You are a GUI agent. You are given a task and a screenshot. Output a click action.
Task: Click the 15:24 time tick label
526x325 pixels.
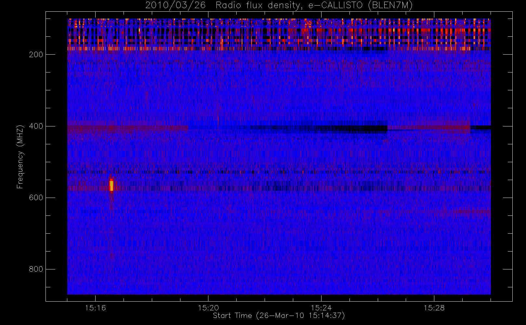tap(321, 308)
